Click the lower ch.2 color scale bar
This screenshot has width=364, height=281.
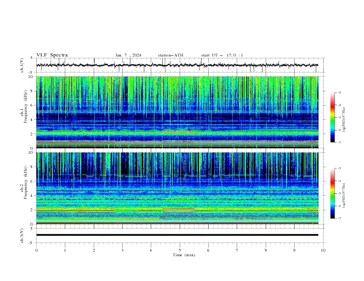click(332, 193)
